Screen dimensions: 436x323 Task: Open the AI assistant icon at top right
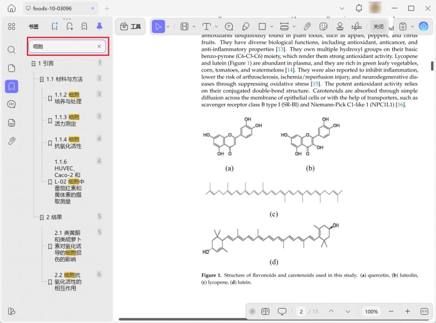coord(423,26)
